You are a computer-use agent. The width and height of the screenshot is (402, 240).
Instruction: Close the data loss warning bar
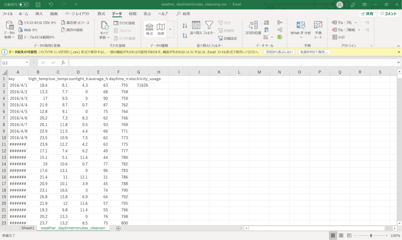399,52
